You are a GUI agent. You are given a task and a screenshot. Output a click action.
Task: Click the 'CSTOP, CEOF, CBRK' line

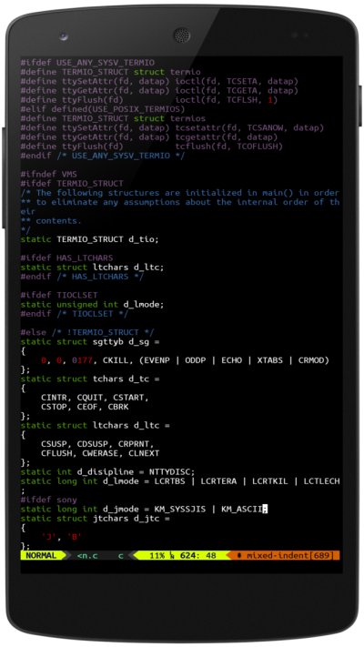click(85, 407)
